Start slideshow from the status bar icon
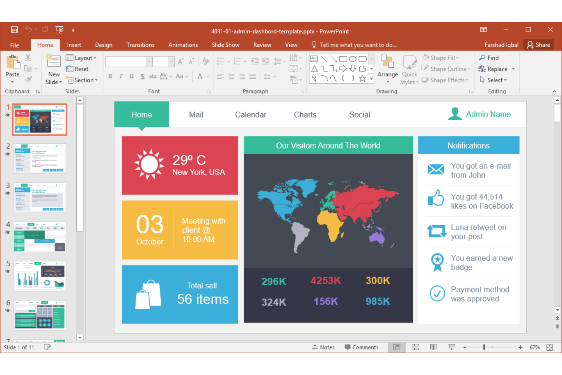 (451, 347)
